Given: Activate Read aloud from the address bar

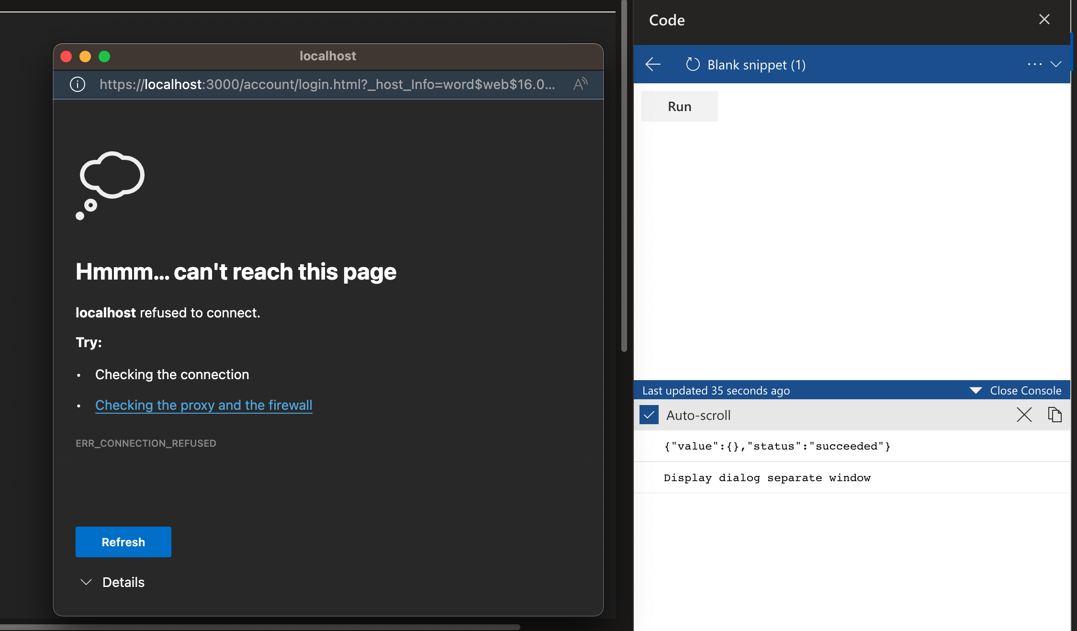Looking at the screenshot, I should [x=580, y=83].
